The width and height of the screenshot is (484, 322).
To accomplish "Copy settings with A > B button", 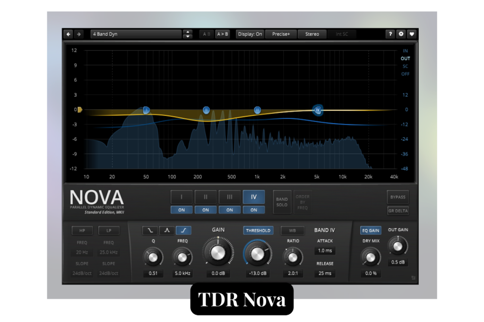I will click(223, 34).
